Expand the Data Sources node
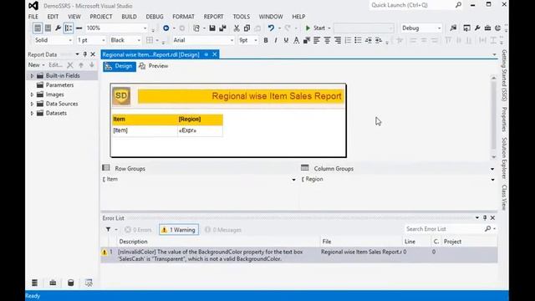The image size is (535, 301). [32, 104]
